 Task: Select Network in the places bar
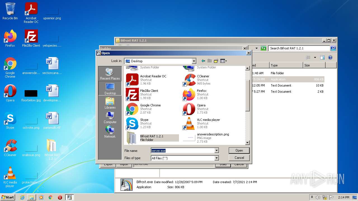(x=110, y=132)
